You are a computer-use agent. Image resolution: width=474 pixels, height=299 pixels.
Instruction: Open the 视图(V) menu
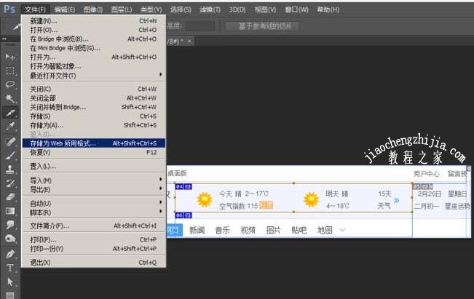(265, 9)
